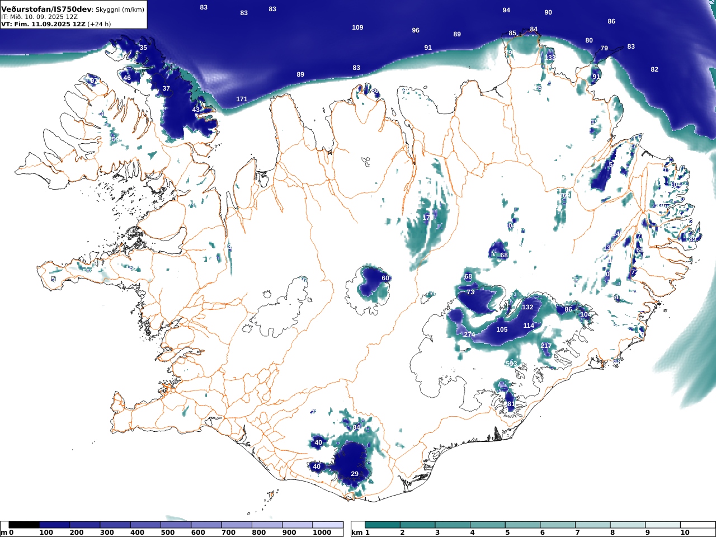Click the visibility value 29 on the map
The image size is (716, 537).
tap(355, 474)
